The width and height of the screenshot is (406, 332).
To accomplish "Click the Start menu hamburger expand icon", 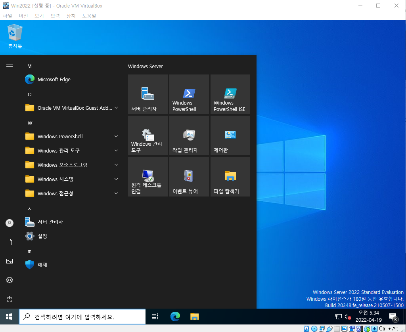I will [10, 66].
